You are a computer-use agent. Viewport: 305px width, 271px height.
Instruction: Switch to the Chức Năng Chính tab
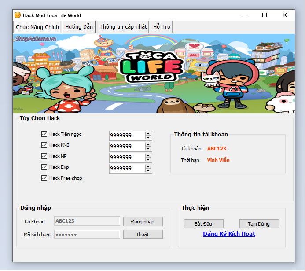37,27
